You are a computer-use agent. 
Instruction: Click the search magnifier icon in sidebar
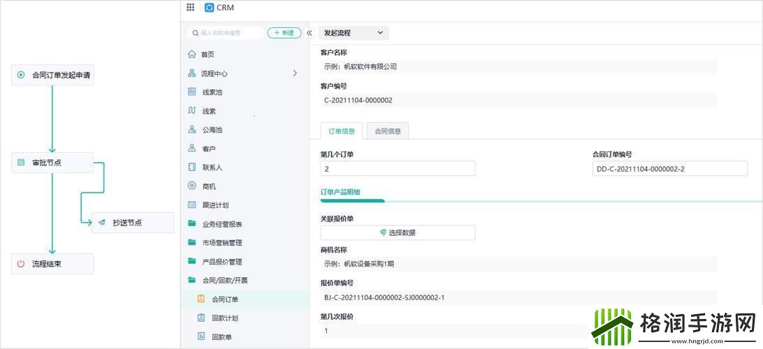point(195,33)
